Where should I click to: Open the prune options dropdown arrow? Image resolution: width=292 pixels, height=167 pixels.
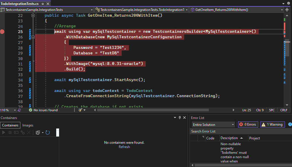click(x=43, y=133)
